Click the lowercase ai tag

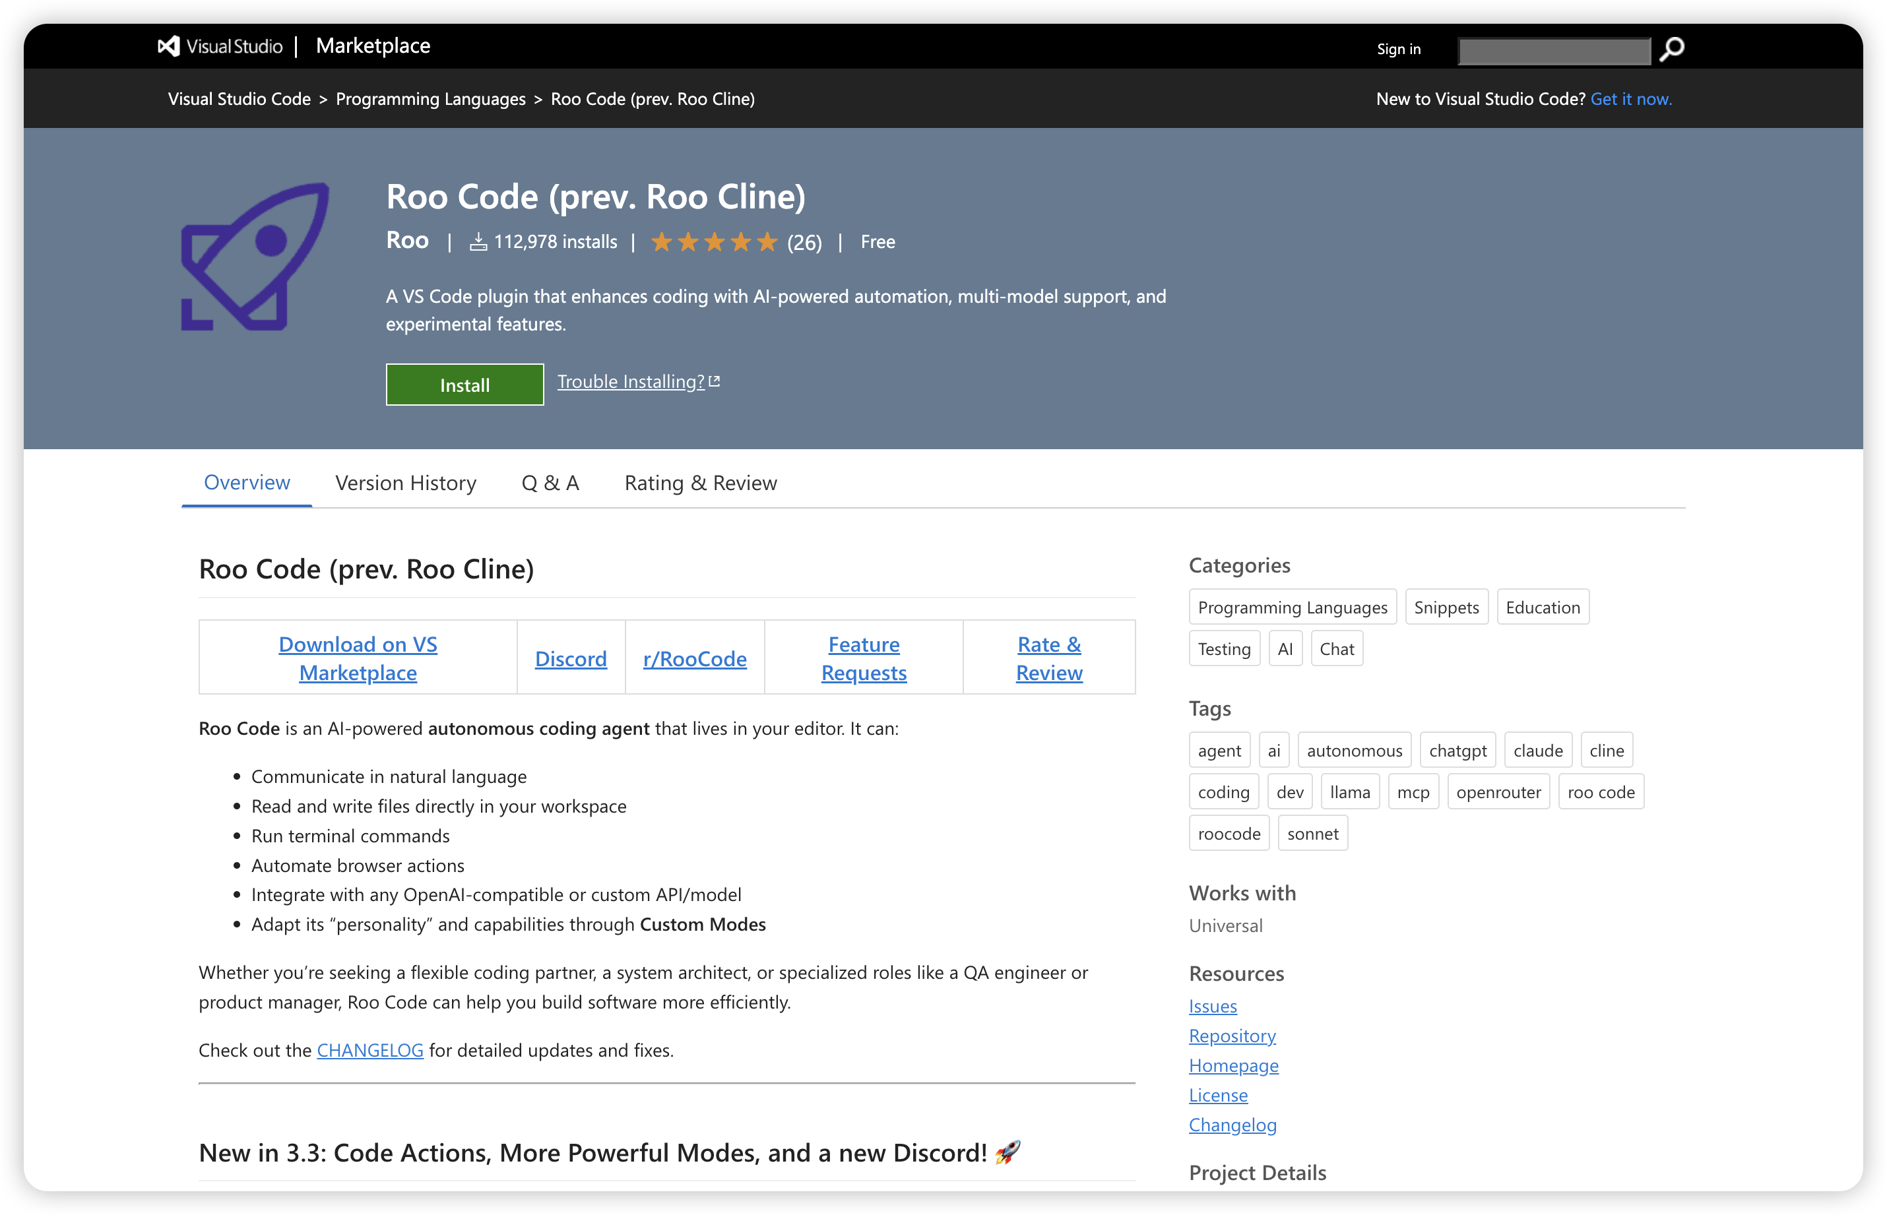(x=1274, y=750)
